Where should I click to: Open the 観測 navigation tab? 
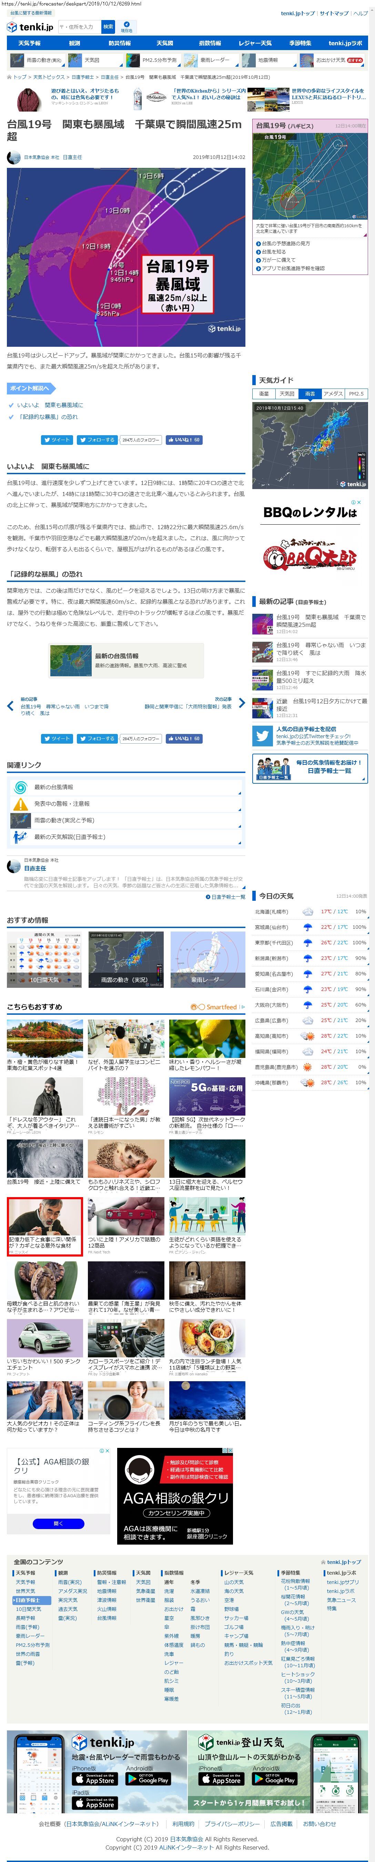click(74, 44)
